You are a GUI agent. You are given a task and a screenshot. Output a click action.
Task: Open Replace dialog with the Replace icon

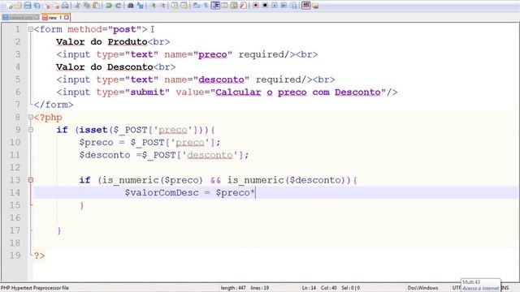[x=140, y=6]
